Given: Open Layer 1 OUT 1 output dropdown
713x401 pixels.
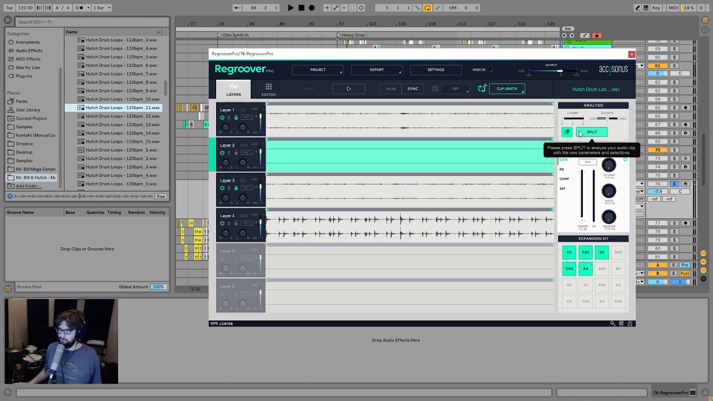Looking at the screenshot, I should [x=247, y=117].
